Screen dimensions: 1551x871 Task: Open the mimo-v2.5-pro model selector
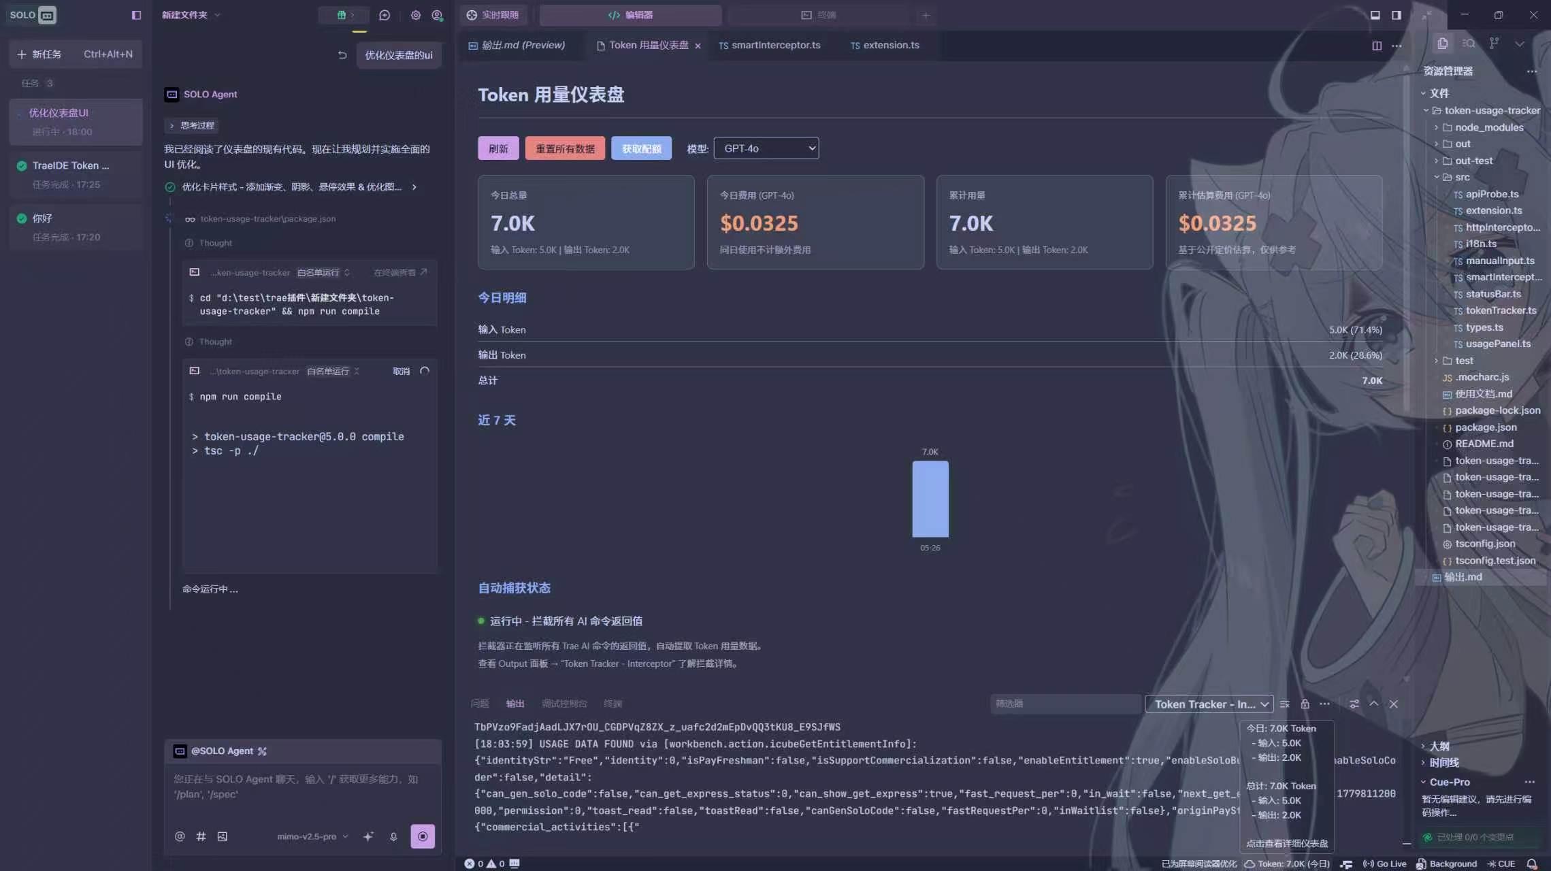312,836
